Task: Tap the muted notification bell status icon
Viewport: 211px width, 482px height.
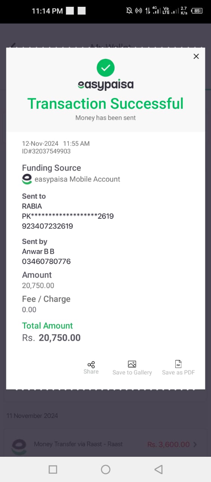Action: point(129,11)
